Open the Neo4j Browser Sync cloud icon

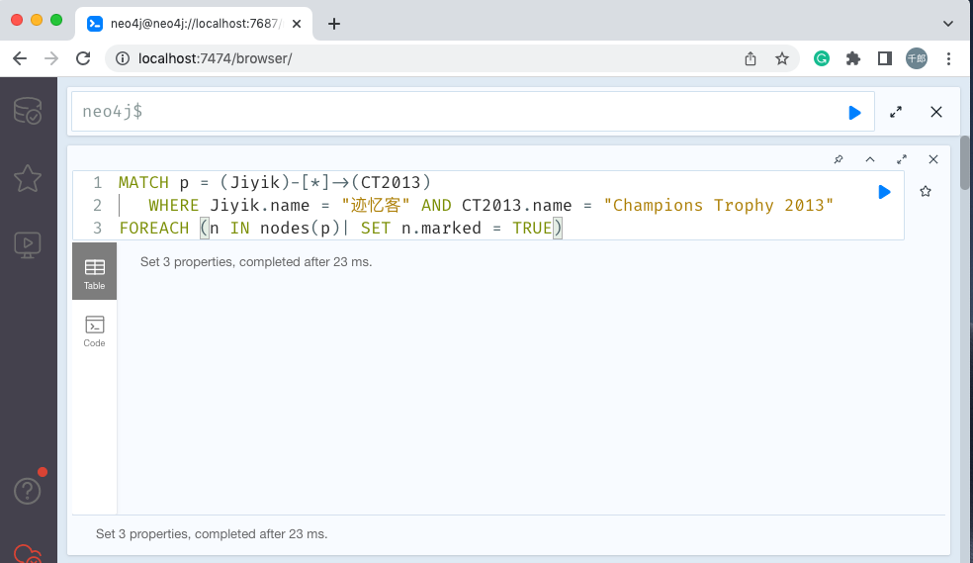click(x=28, y=554)
